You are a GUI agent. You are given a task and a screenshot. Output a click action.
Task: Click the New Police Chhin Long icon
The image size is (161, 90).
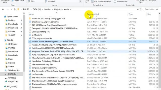tap(30, 61)
